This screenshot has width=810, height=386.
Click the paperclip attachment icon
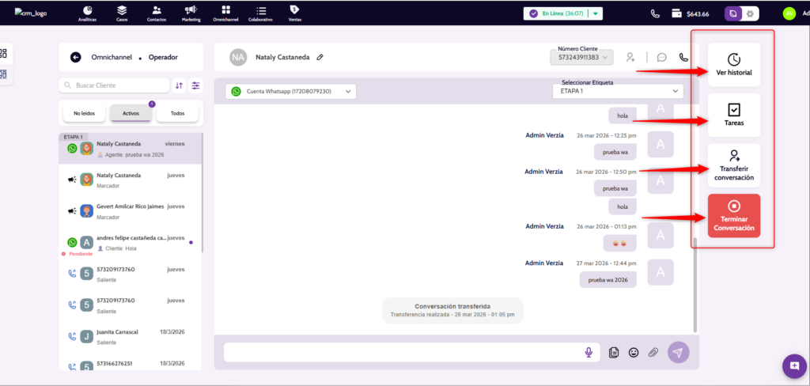coord(653,353)
